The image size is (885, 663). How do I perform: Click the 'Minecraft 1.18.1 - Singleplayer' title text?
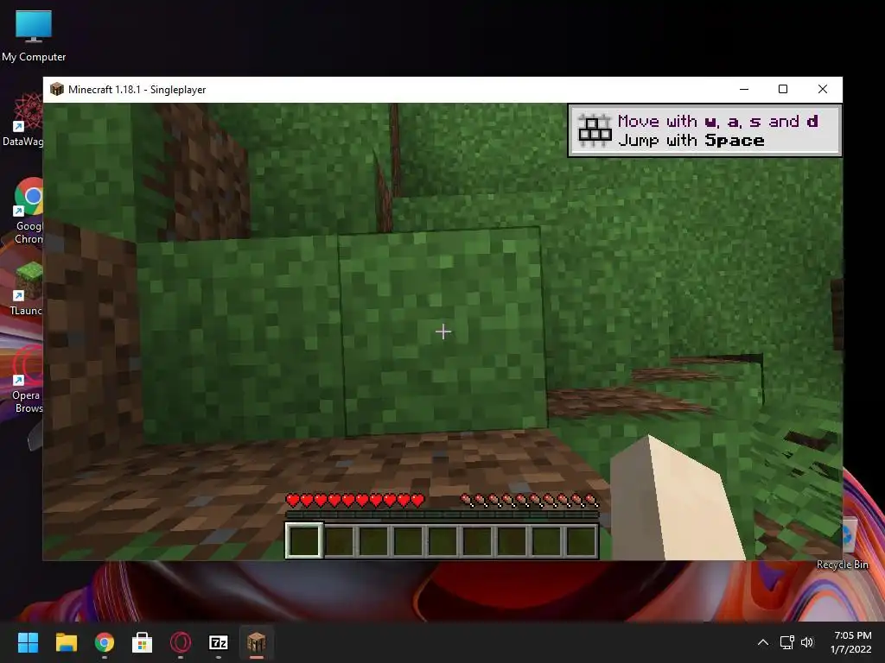(x=137, y=90)
